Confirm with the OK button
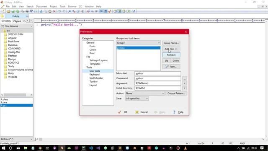This screenshot has height=151, width=268. (123, 112)
